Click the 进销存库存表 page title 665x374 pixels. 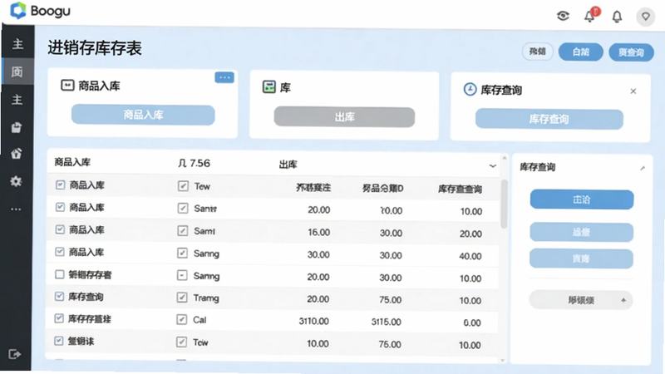click(x=94, y=48)
